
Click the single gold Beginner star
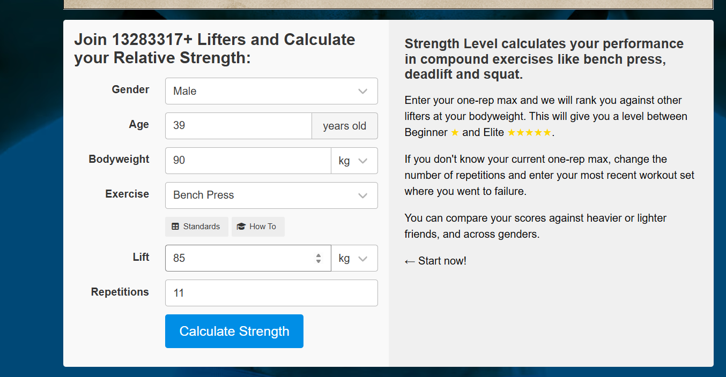click(x=455, y=132)
